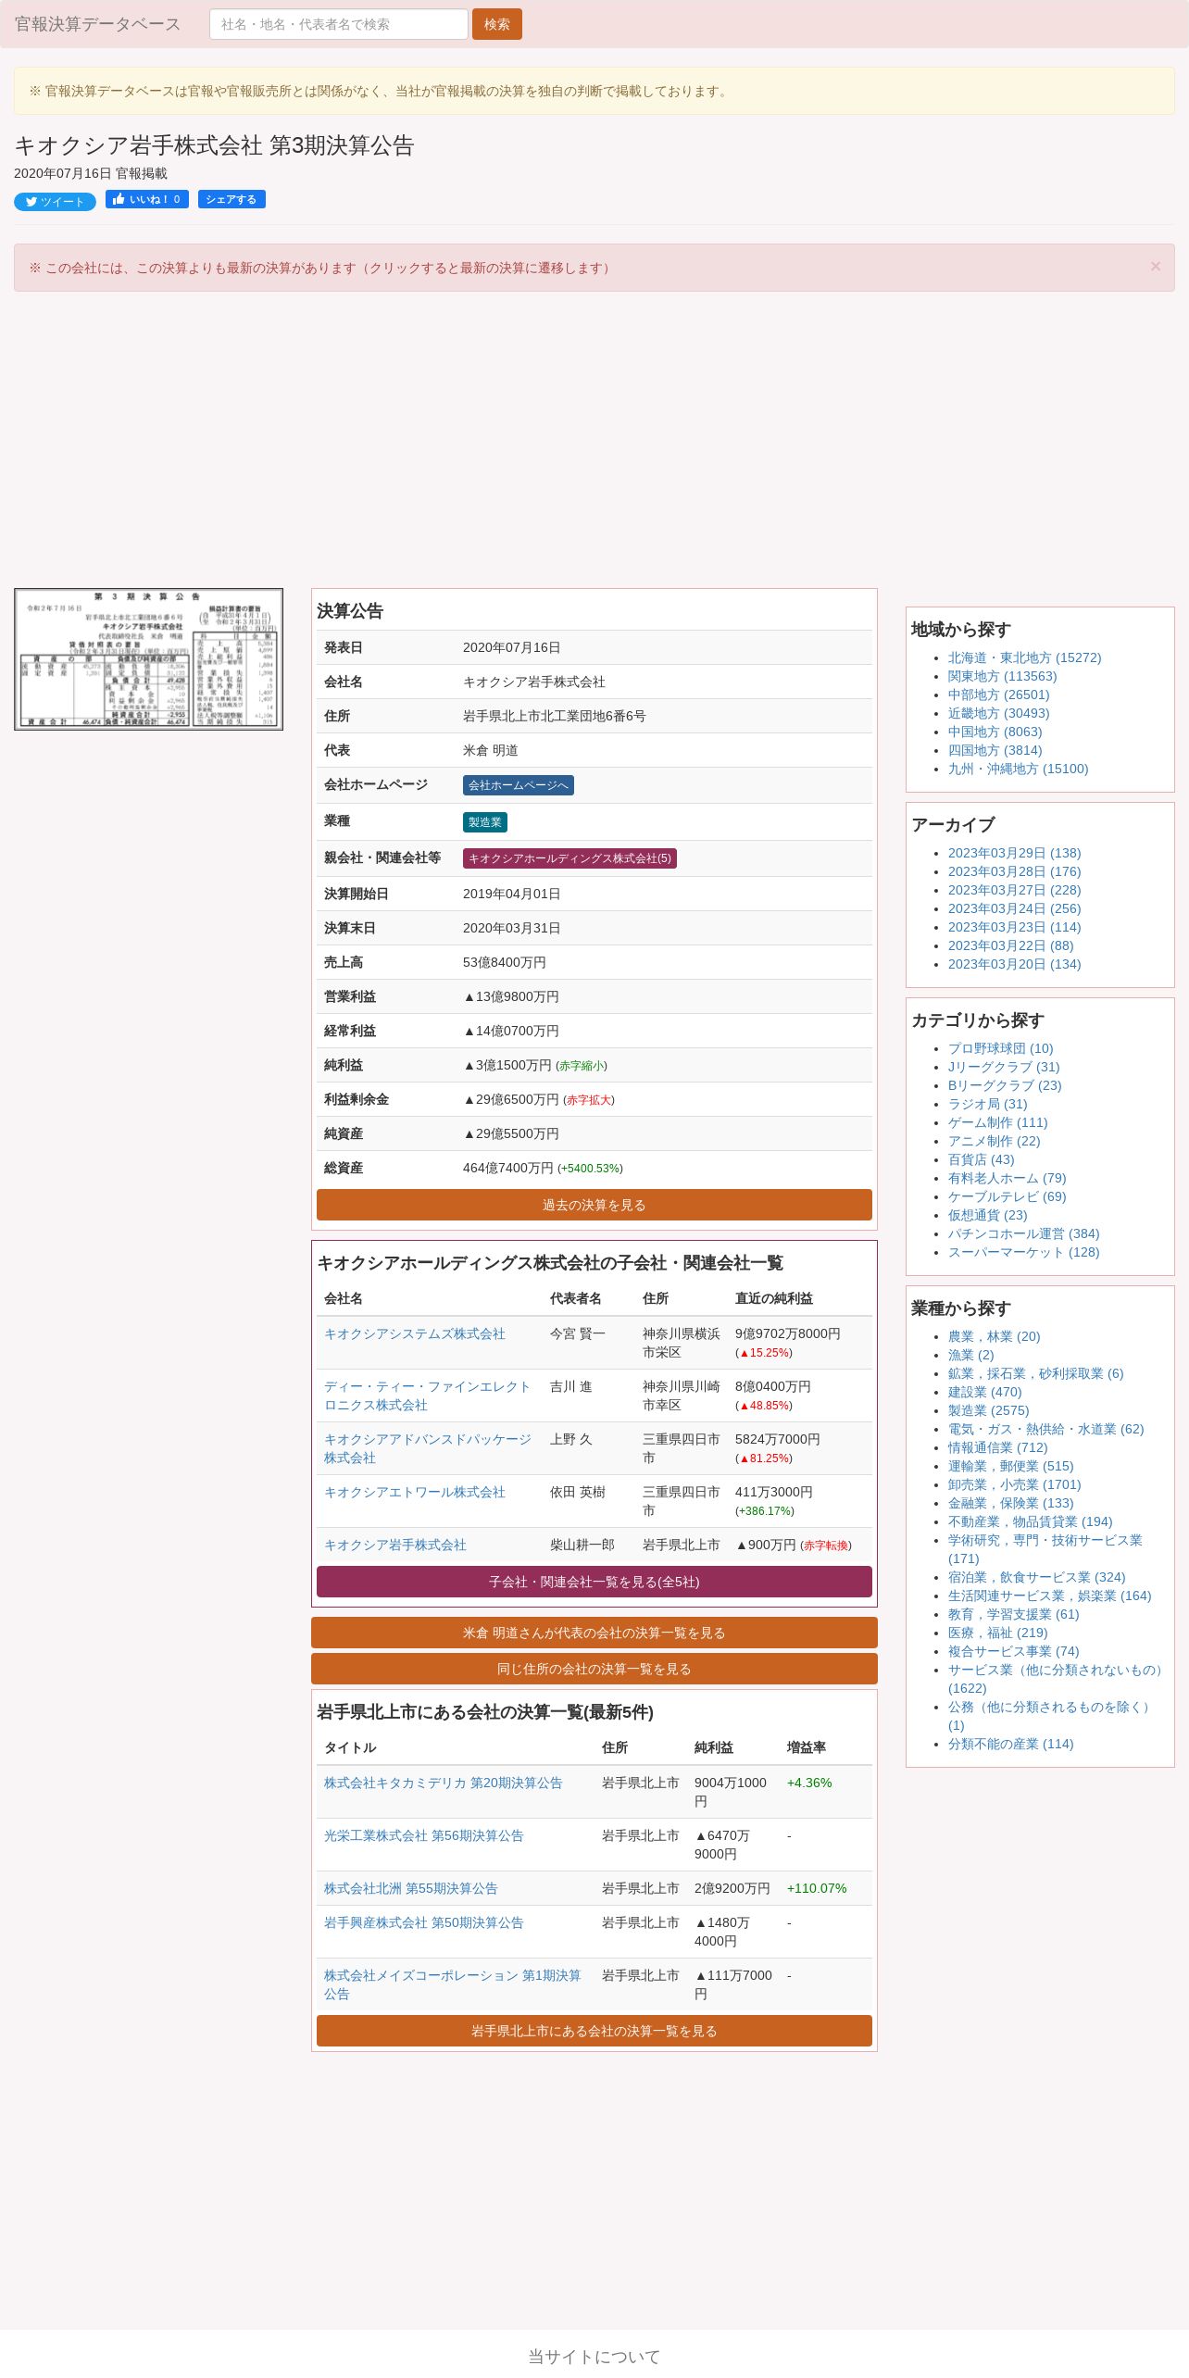Image resolution: width=1189 pixels, height=2378 pixels.
Task: Open パチンコホール運営 (384) category
Action: point(1023,1233)
